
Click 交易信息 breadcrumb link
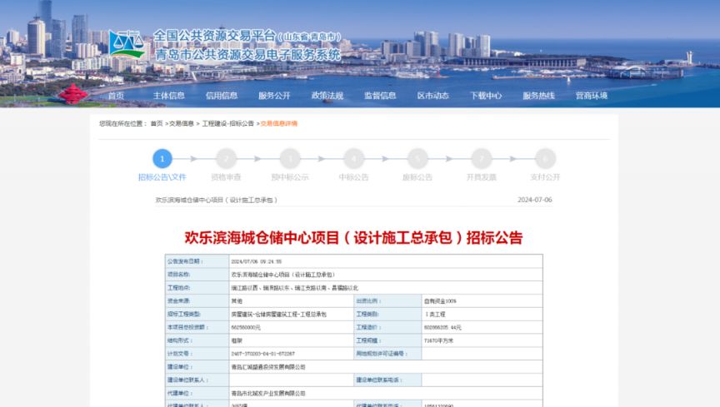(x=182, y=124)
